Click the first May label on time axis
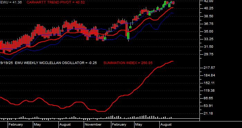 [x=37, y=125]
